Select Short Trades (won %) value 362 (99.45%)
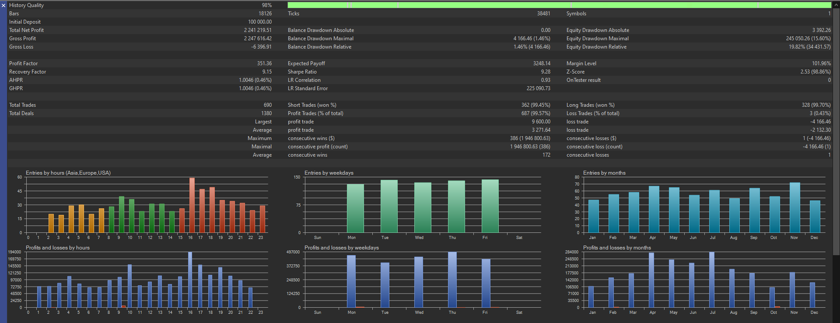Screen dimensions: 840x323 coord(535,105)
